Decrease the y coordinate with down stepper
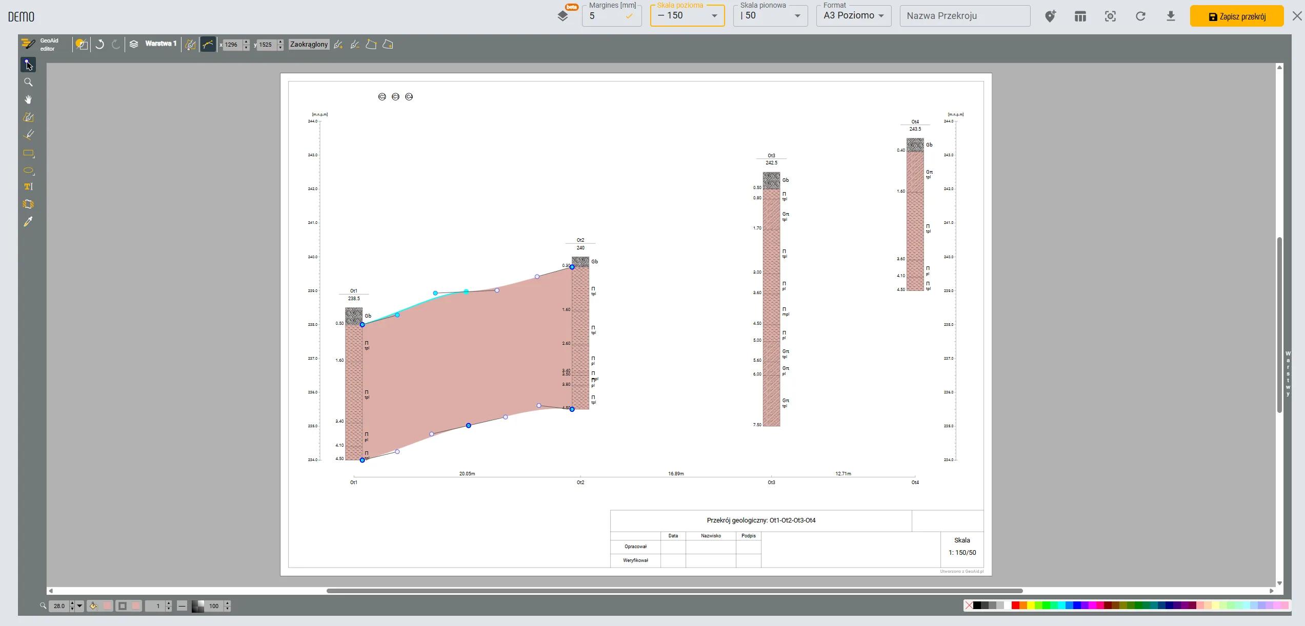This screenshot has height=626, width=1305. coord(280,48)
